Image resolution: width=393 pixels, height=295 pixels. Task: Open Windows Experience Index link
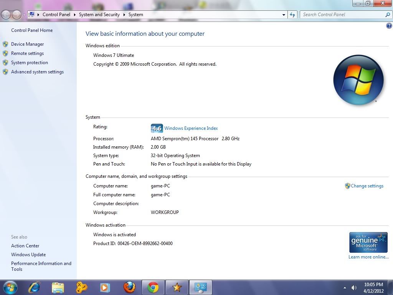[191, 128]
